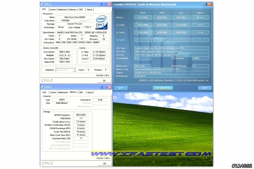
Task: Open About tab in top CPU-Z window
Action: [x=89, y=9]
